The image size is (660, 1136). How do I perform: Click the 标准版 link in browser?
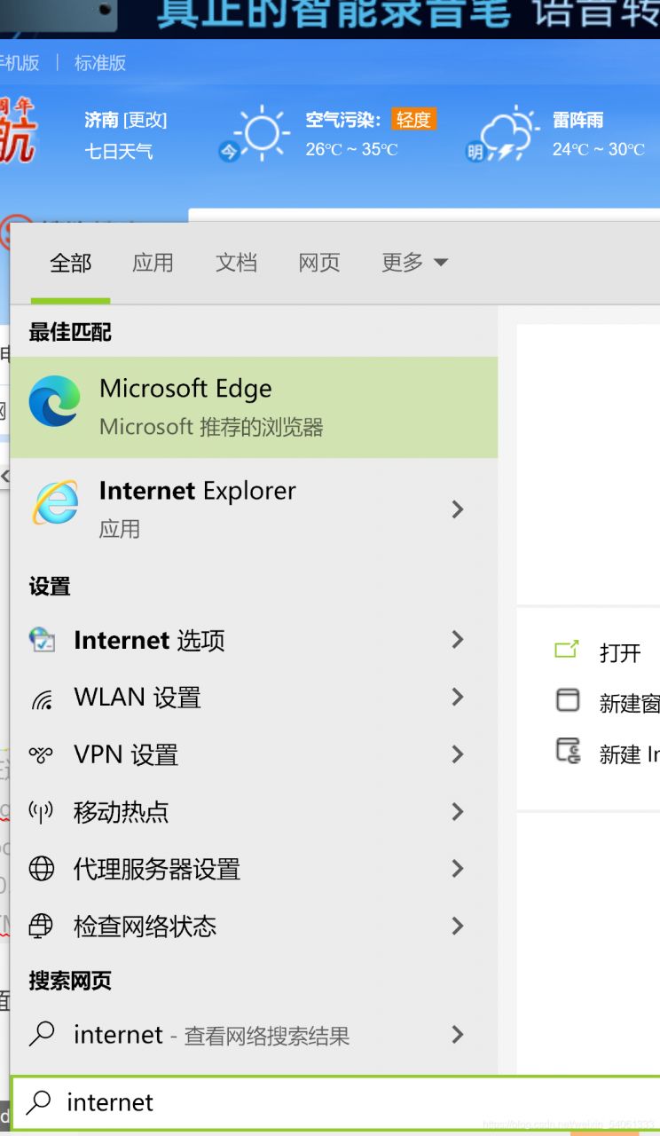click(100, 63)
